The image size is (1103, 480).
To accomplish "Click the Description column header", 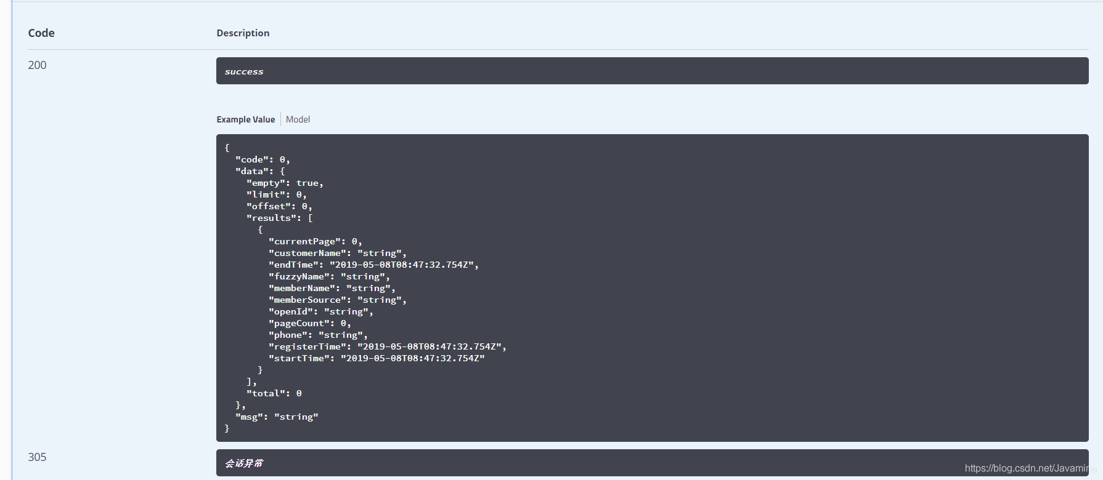I will pyautogui.click(x=243, y=33).
